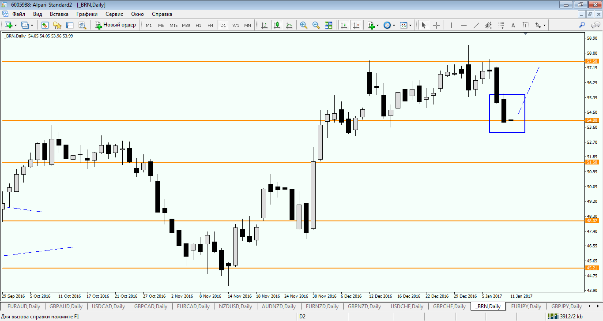Viewport: 603px width, 321px height.
Task: Expand the Profiles dropdown arrow
Action: [32, 25]
